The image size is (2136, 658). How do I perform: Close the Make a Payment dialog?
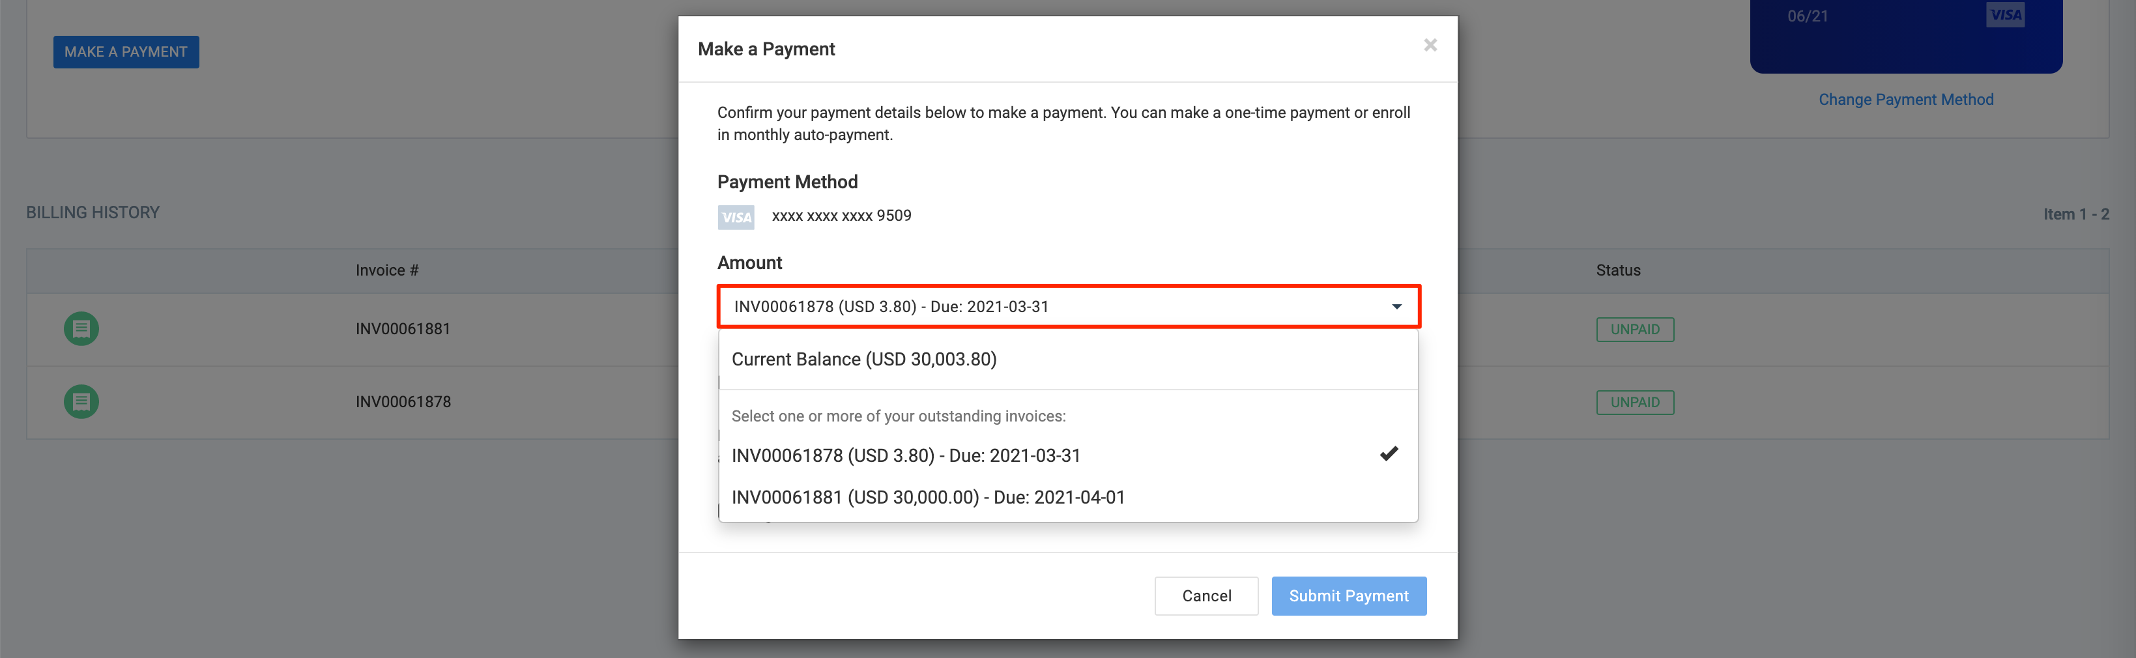pyautogui.click(x=1430, y=45)
